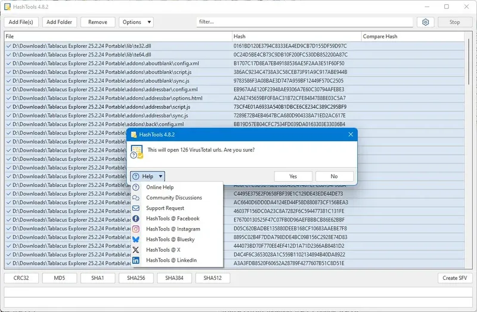Click the X logo icon
The width and height of the screenshot is (477, 312).
click(x=136, y=249)
